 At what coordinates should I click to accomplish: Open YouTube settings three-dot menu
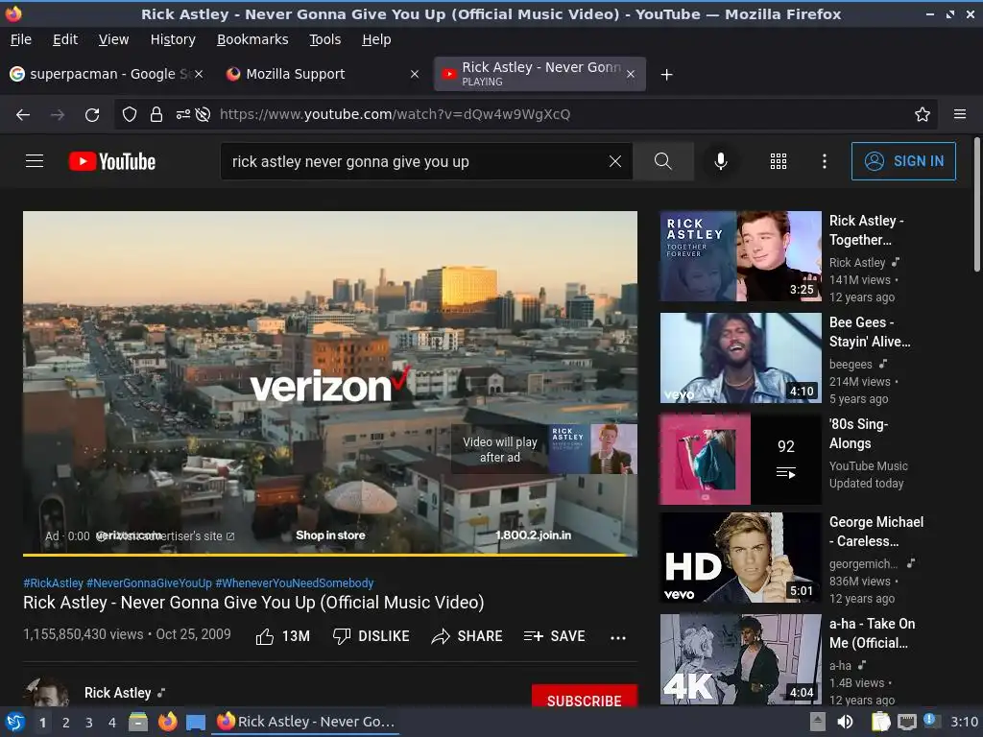click(825, 161)
